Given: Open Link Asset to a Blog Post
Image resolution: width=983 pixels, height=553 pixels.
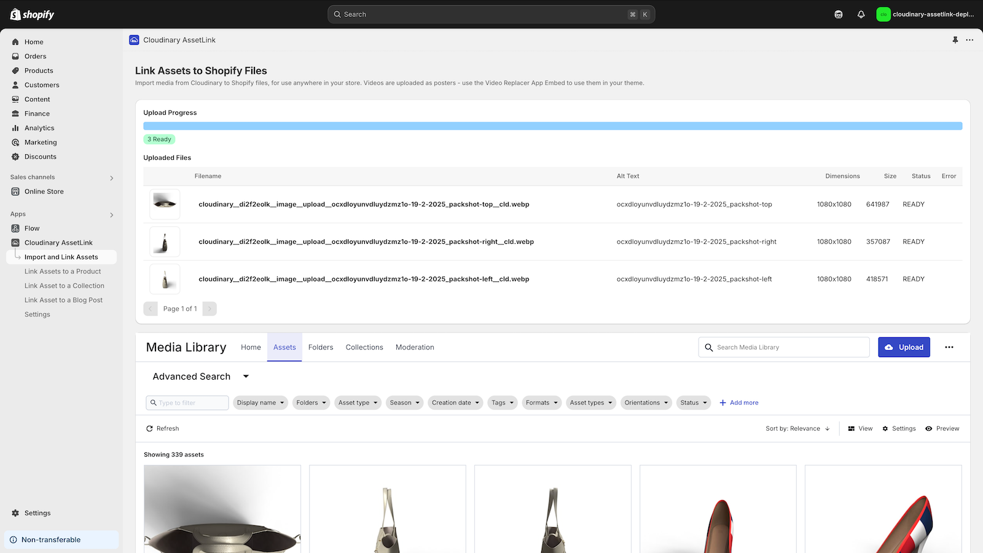Looking at the screenshot, I should click(63, 300).
